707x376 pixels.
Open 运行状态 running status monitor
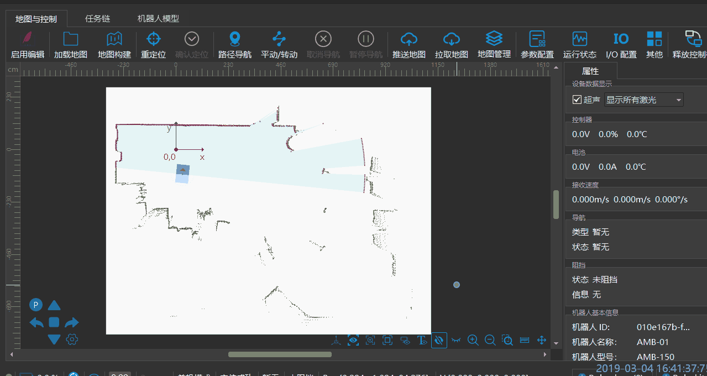(x=579, y=39)
